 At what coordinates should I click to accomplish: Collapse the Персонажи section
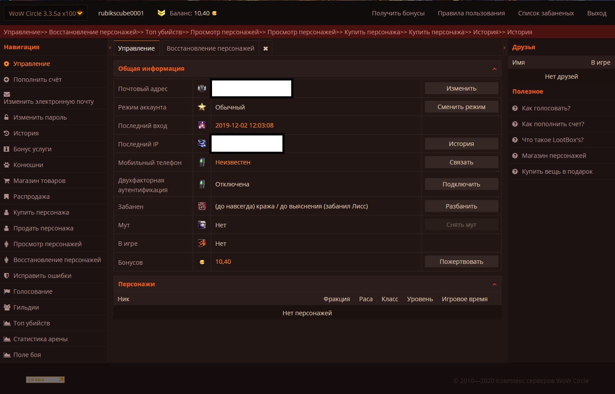494,285
